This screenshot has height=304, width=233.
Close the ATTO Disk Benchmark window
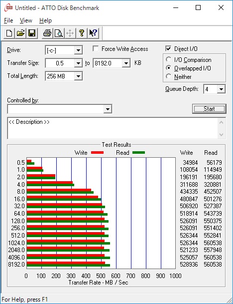tap(221, 8)
